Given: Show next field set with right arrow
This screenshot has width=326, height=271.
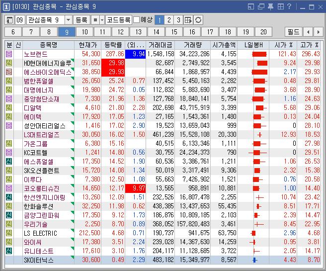Looking at the screenshot, I should point(319,32).
